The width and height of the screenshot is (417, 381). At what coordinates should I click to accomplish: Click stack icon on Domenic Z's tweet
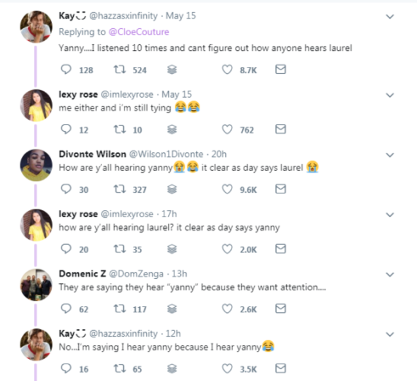171,309
